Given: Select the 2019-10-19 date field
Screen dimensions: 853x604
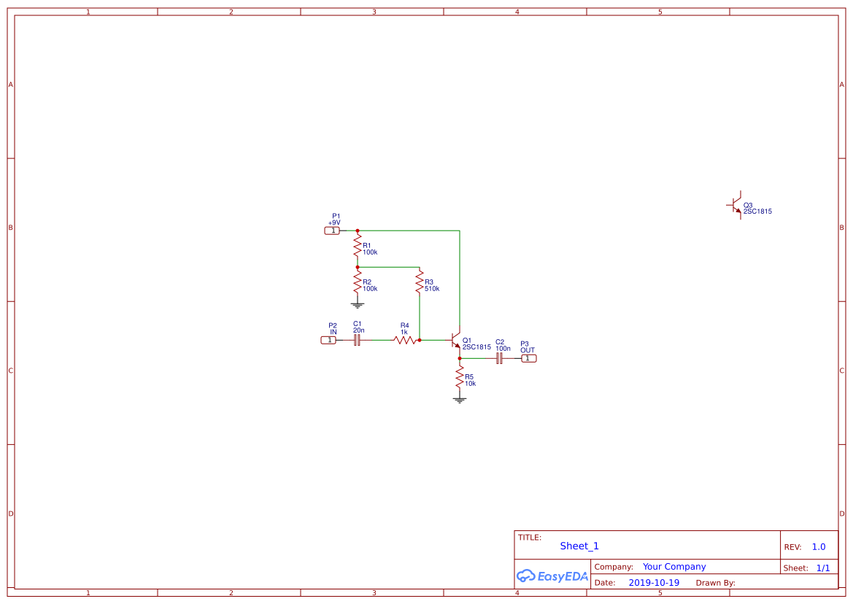Looking at the screenshot, I should 654,582.
